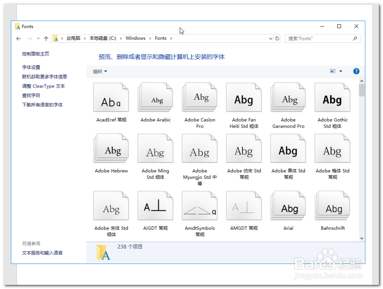The width and height of the screenshot is (383, 289).
Task: Select the Adobe Hebrew font icon
Action: pos(111,148)
